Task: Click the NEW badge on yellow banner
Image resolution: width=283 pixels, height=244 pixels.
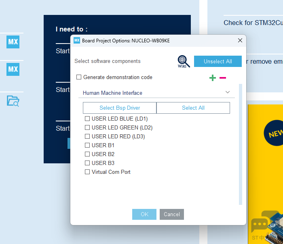Action: pyautogui.click(x=273, y=133)
